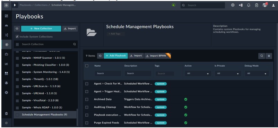The height and width of the screenshot is (128, 278).
Task: Toggle the select-all collections checkbox
Action: 17,44
